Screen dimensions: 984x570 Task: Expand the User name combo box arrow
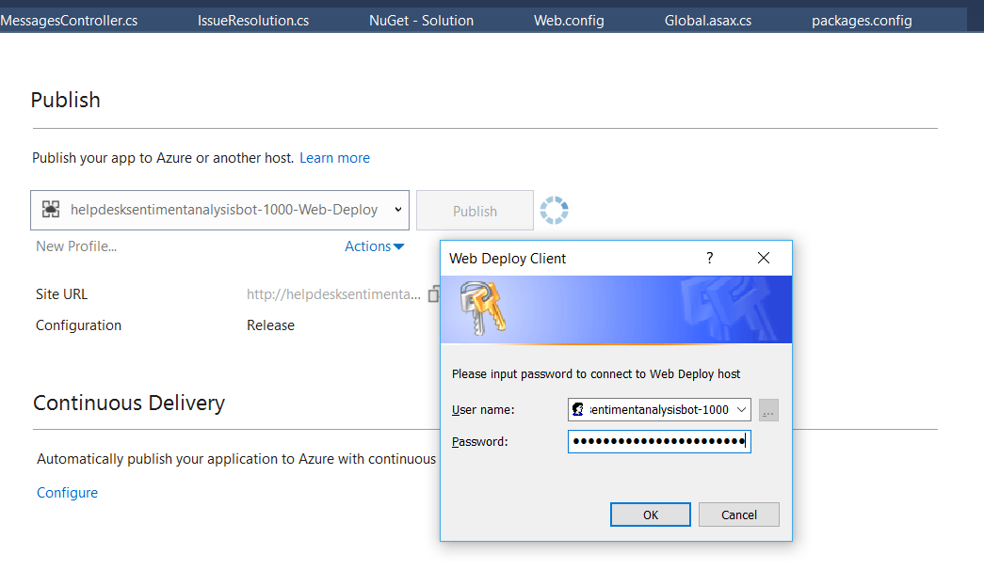tap(741, 410)
